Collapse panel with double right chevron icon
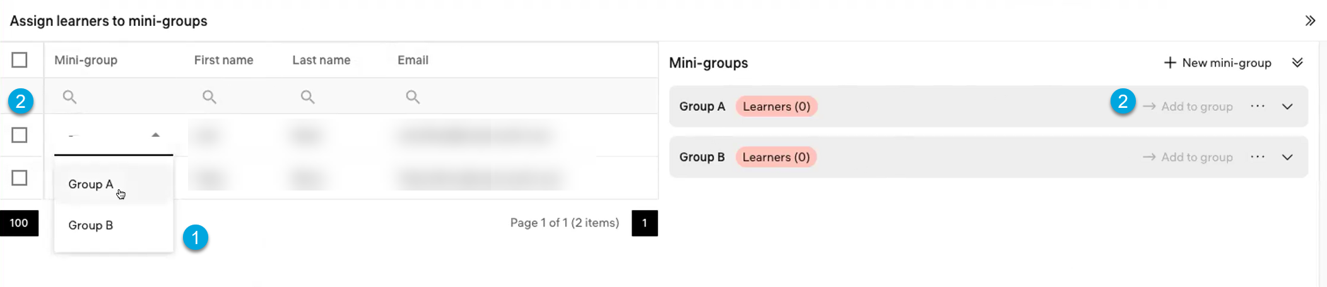This screenshot has width=1327, height=287. click(x=1310, y=21)
